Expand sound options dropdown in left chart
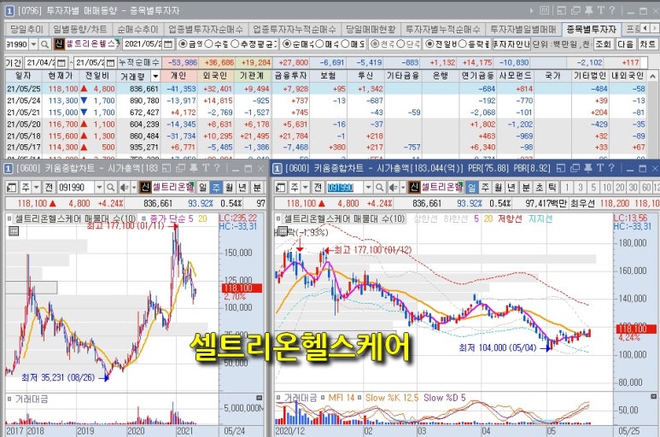 (x=134, y=188)
